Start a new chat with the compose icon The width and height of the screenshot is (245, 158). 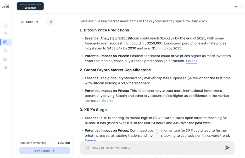50,22
